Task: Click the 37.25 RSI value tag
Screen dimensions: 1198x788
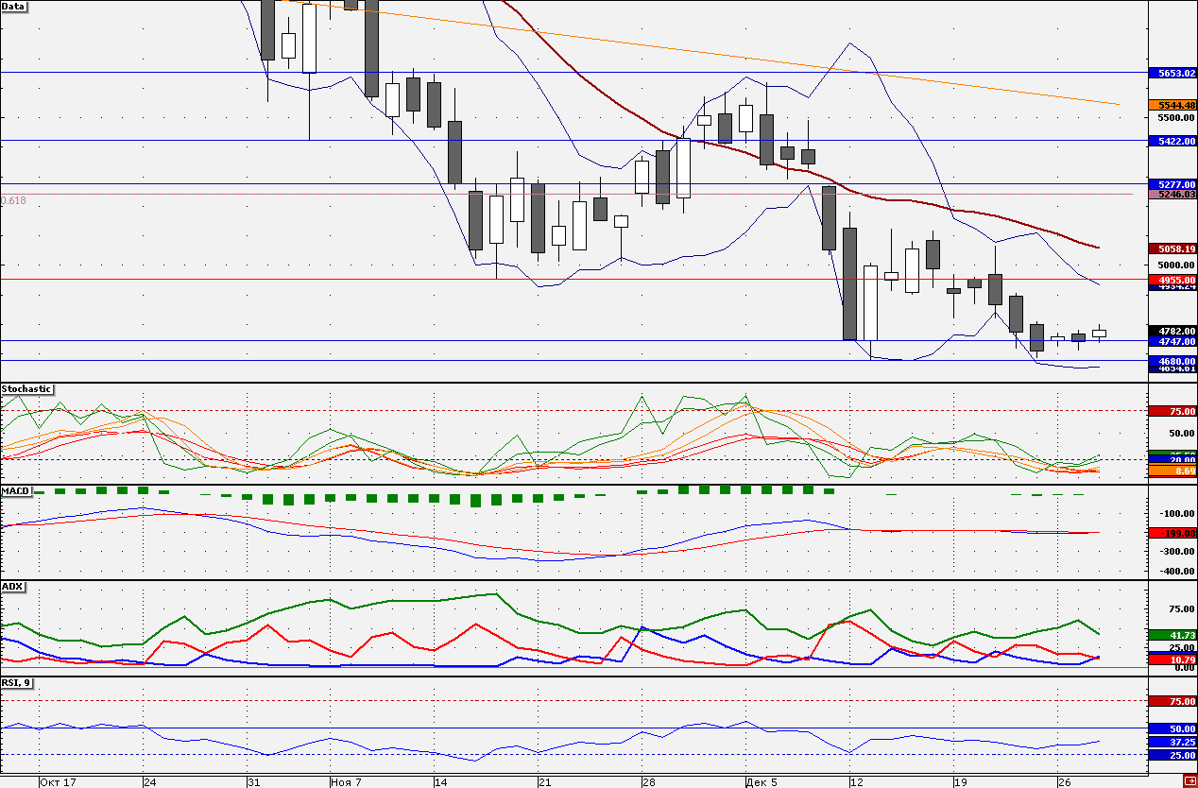Action: pyautogui.click(x=1172, y=743)
